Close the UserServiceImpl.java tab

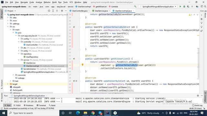(134, 11)
